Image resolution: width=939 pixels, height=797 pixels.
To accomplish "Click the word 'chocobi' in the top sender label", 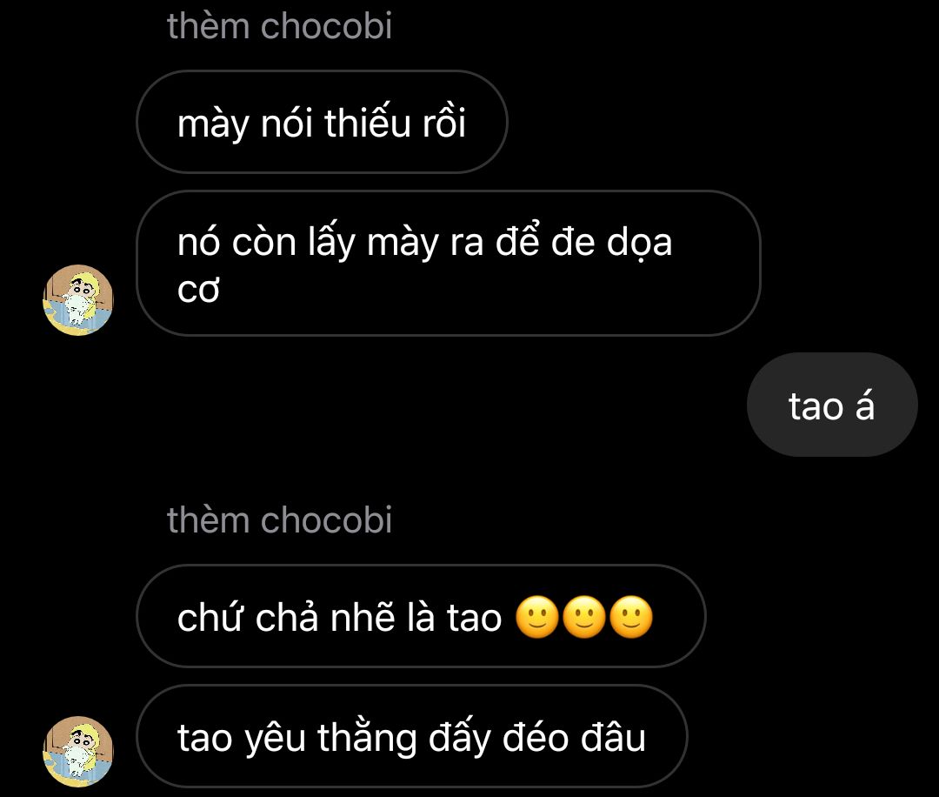I will click(x=326, y=26).
